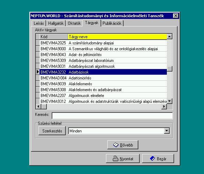
Task: Focus the Keresés search field
Action: click(x=112, y=116)
